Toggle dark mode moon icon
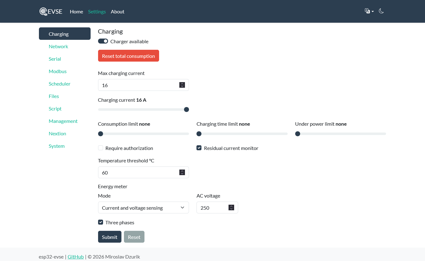 coord(381,11)
